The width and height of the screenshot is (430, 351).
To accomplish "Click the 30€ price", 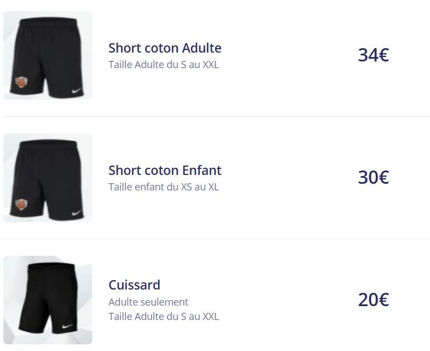I will click(373, 177).
